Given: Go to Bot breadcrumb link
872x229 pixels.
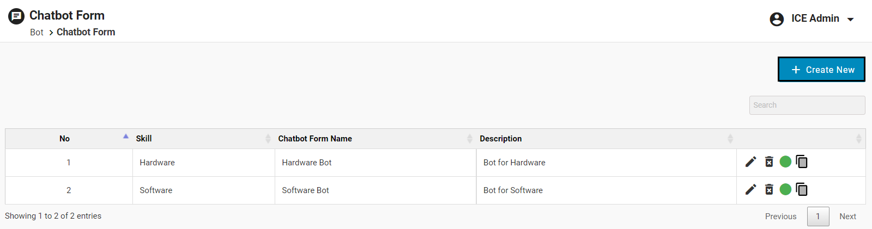Looking at the screenshot, I should tap(37, 33).
